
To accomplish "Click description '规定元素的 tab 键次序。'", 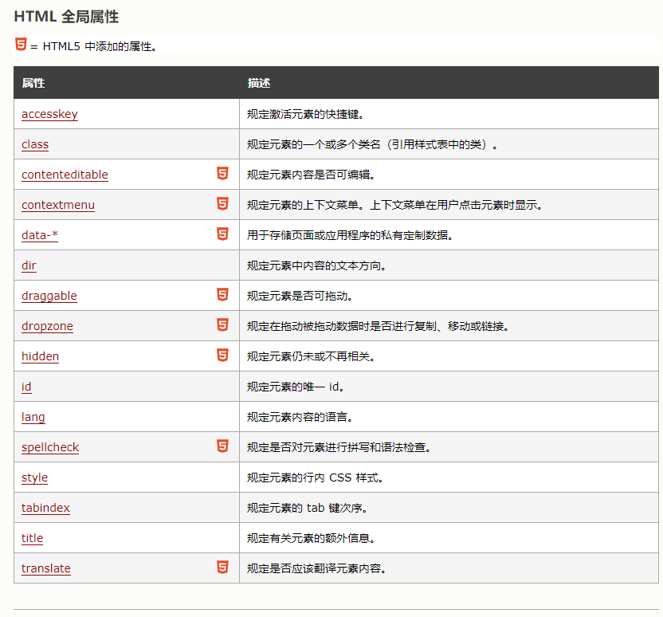I will [308, 509].
